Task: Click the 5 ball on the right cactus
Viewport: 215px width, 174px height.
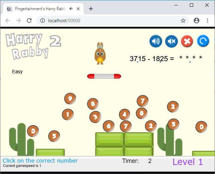Action: 173,124
